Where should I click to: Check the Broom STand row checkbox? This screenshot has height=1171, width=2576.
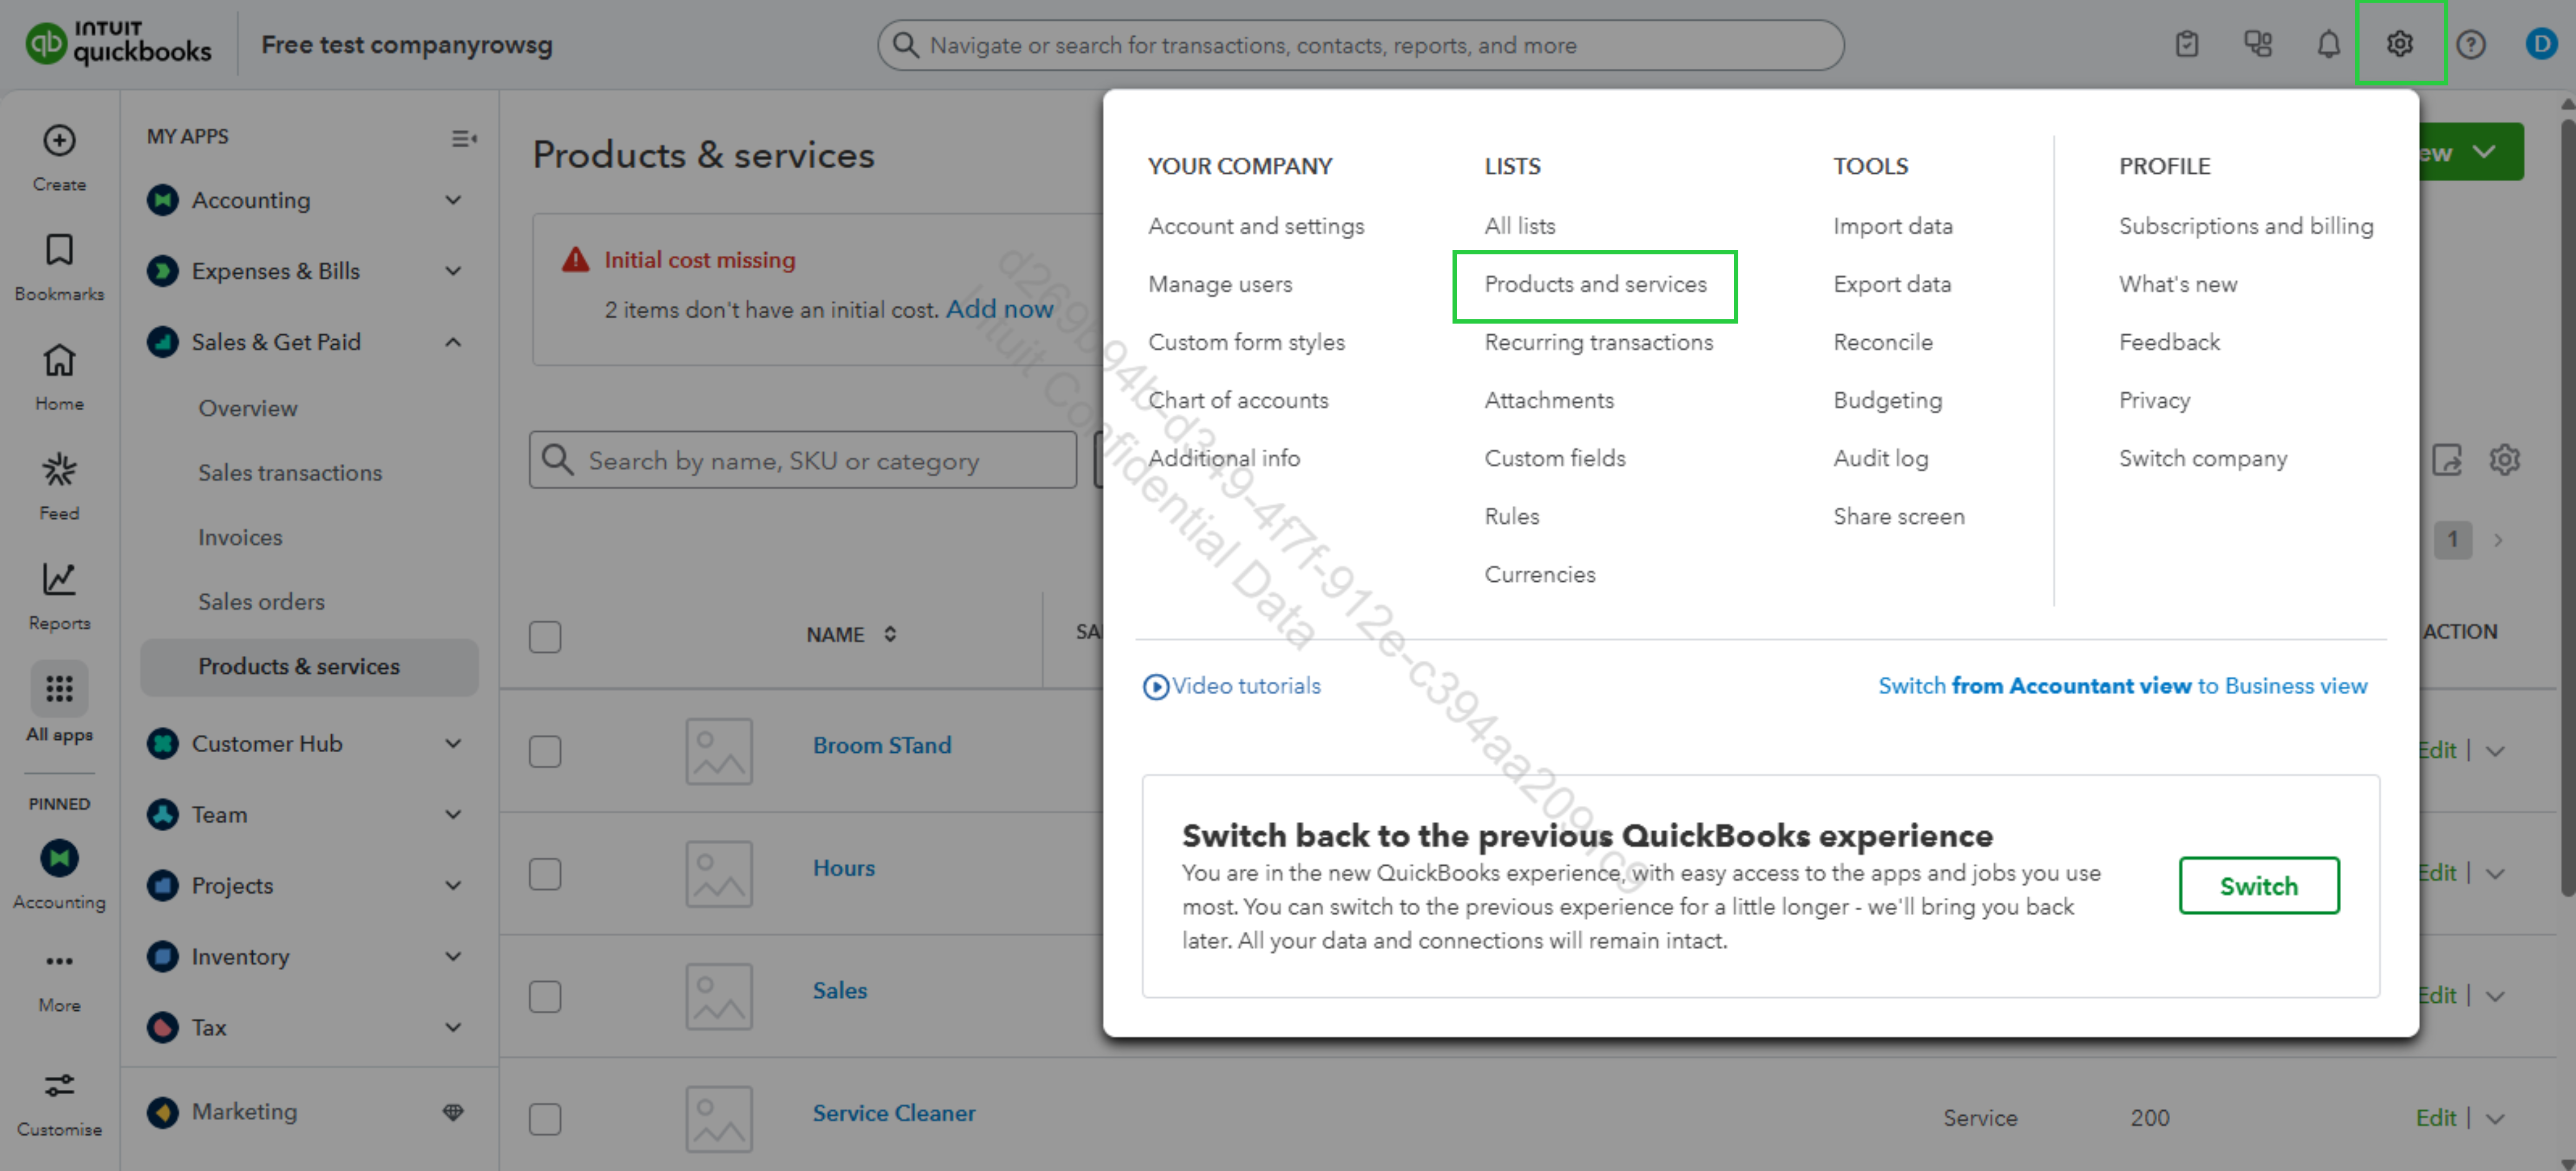coord(545,751)
